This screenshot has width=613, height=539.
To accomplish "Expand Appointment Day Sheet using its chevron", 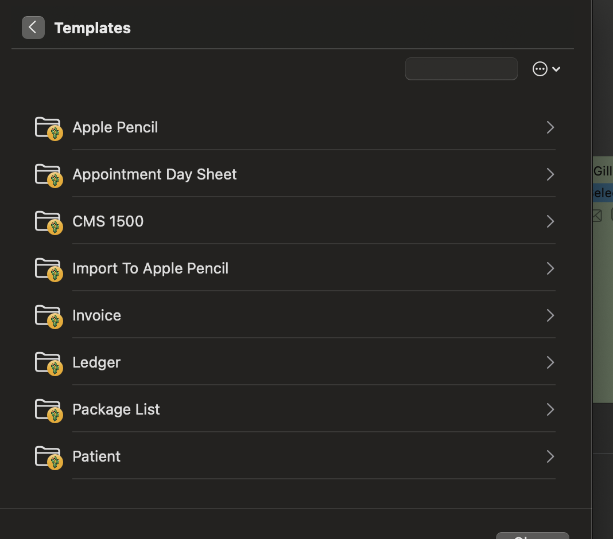I will pos(550,174).
